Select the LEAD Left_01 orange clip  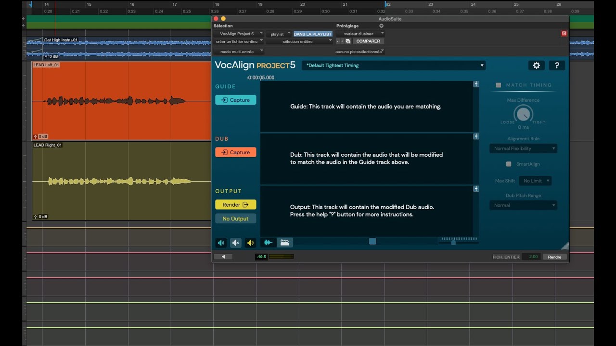121,101
